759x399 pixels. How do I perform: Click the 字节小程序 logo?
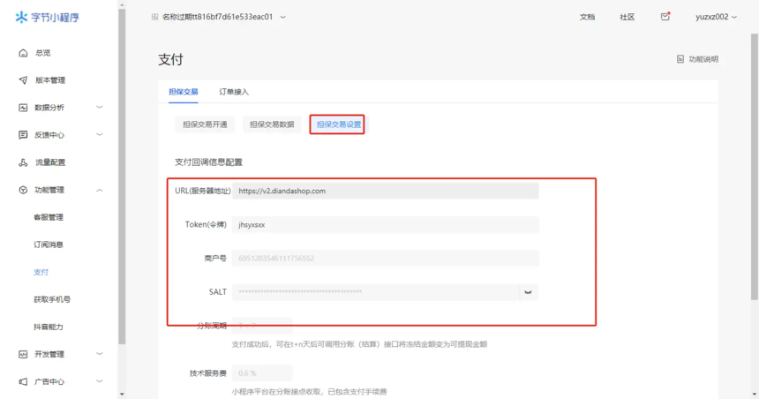click(47, 18)
